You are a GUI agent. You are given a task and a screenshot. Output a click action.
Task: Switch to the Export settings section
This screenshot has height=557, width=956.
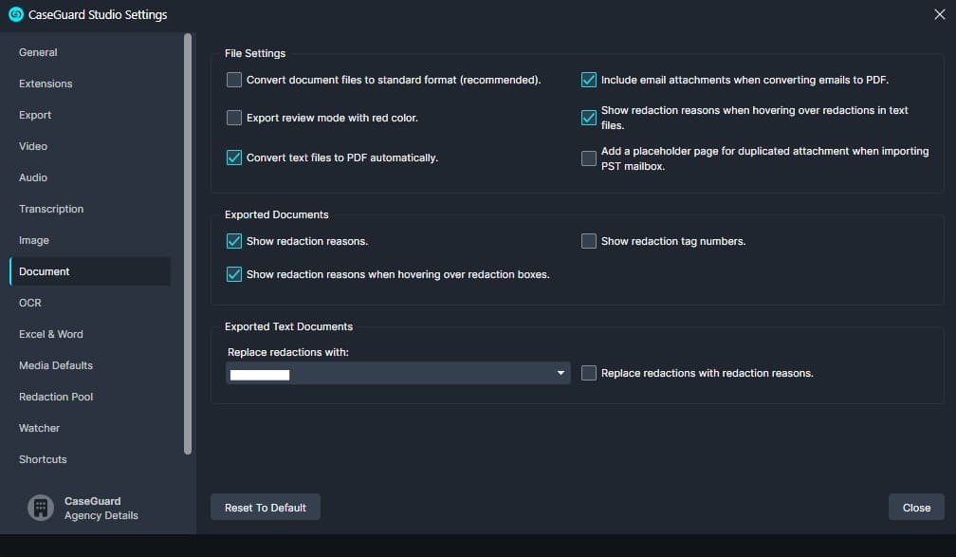tap(35, 115)
